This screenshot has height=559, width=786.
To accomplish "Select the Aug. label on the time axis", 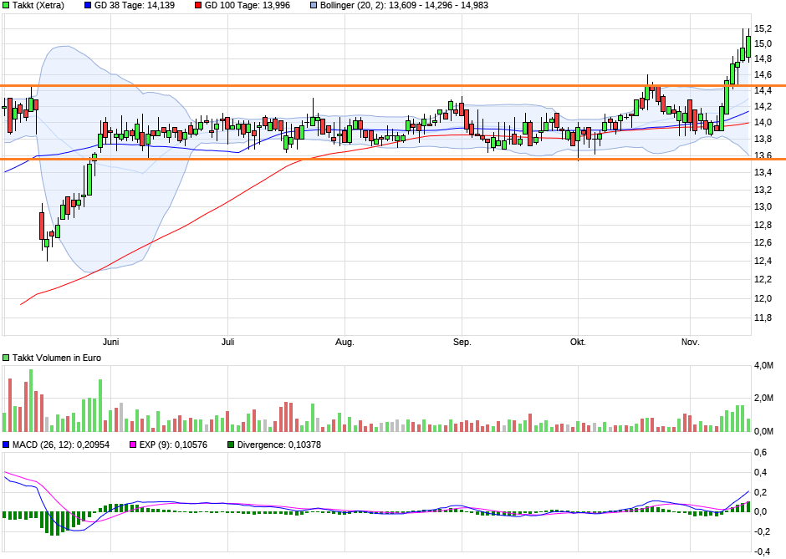I will click(345, 343).
